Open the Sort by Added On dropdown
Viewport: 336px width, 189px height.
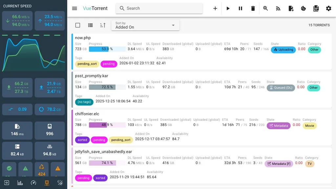pos(145,25)
